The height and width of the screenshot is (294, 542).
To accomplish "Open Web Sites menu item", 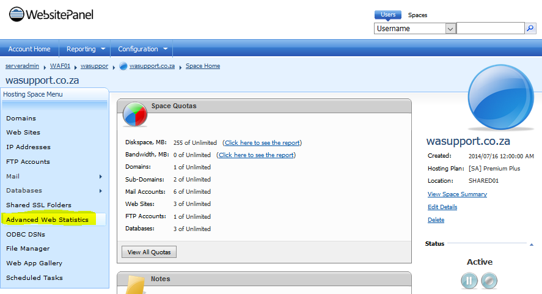I will click(x=23, y=133).
